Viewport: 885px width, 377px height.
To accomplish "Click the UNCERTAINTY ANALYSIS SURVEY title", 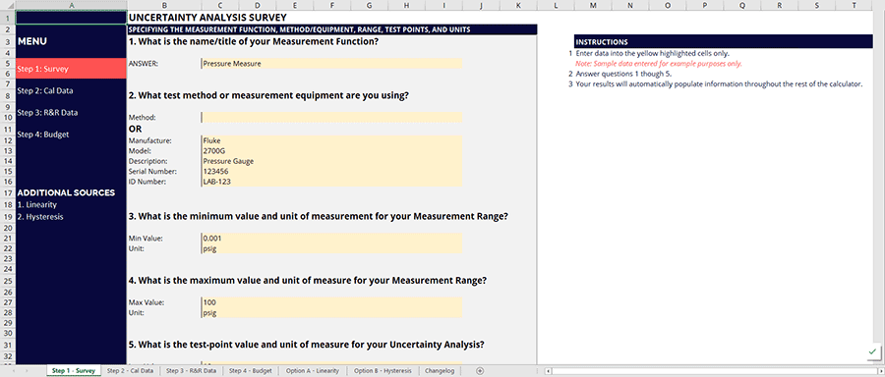I will pos(207,18).
